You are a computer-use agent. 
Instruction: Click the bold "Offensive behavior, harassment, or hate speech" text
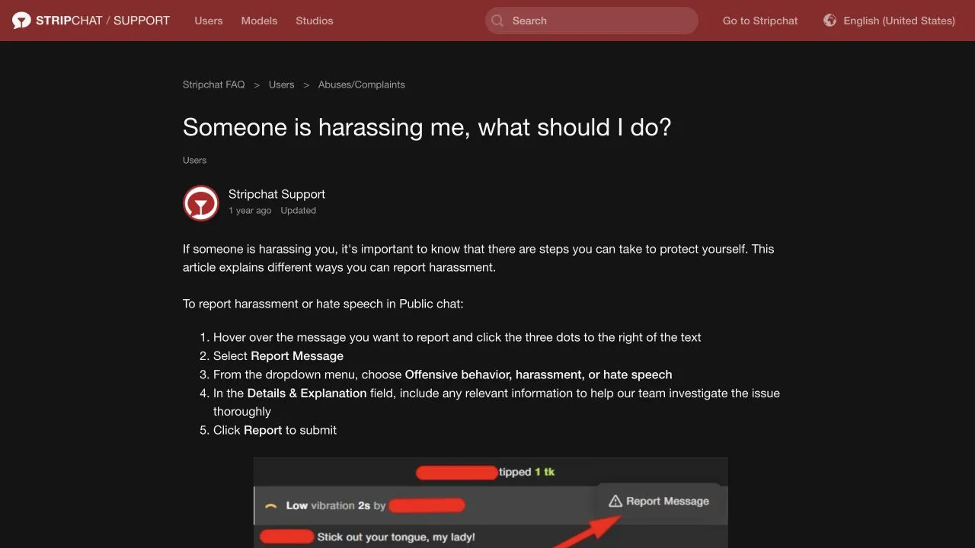(x=539, y=374)
